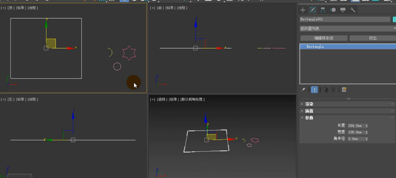Click Remove Modifier trash icon

pos(333,90)
